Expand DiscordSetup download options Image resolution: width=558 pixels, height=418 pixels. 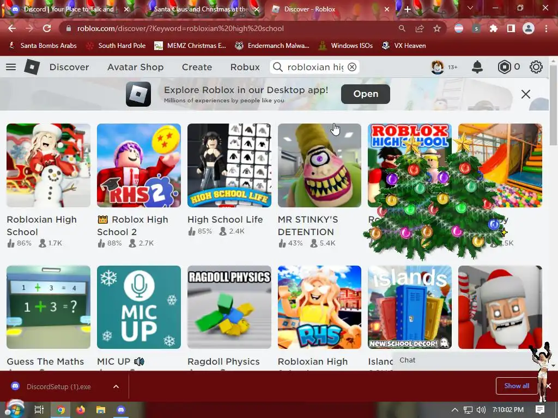[x=116, y=386]
